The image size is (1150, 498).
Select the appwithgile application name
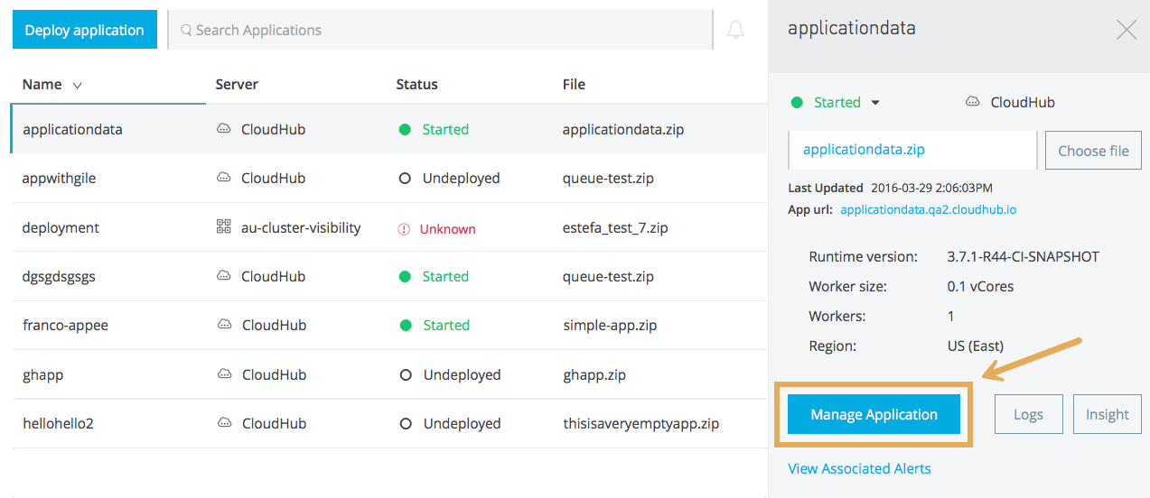pyautogui.click(x=59, y=178)
